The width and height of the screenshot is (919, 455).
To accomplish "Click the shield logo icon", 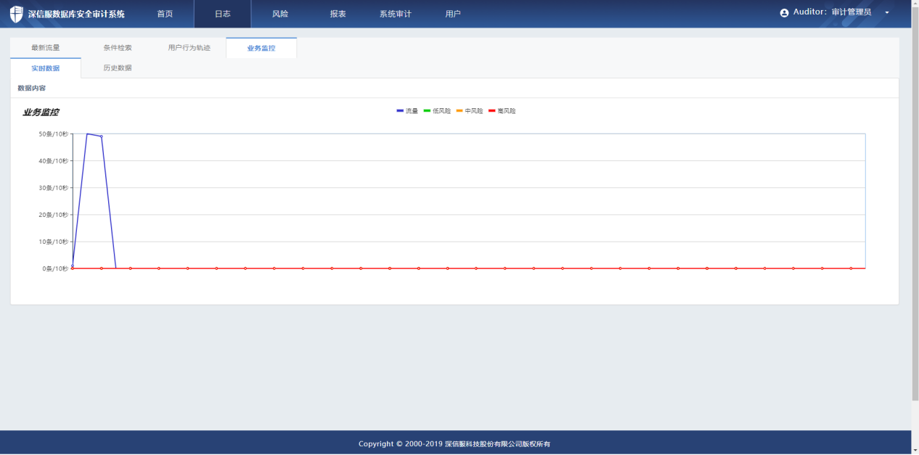I will (17, 14).
